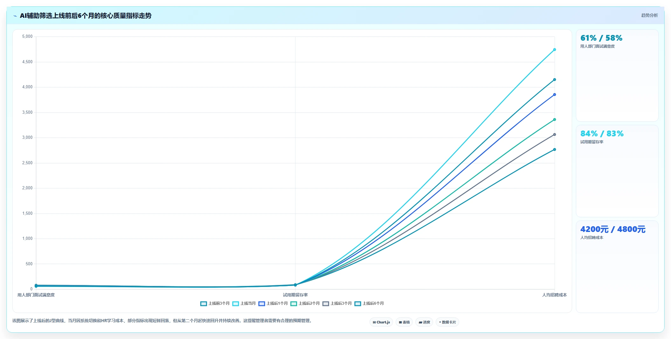Click the 上线当月 data point at 人均招聘成本
The height and width of the screenshot is (339, 671).
pos(554,50)
